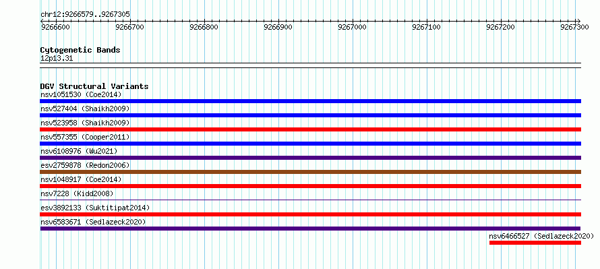Click the blue bar for nsv527404
This screenshot has height=269, width=600.
(x=310, y=115)
